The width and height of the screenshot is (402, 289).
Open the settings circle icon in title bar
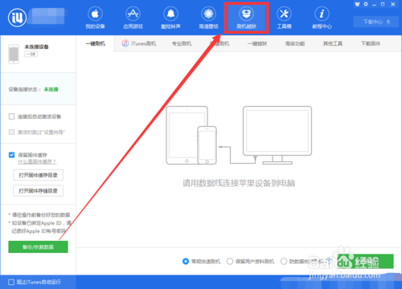366,4
